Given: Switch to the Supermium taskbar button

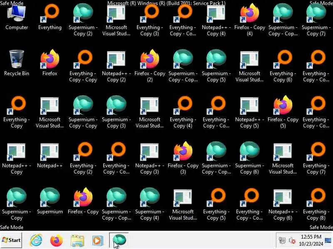Looking at the screenshot, I should [119, 240].
